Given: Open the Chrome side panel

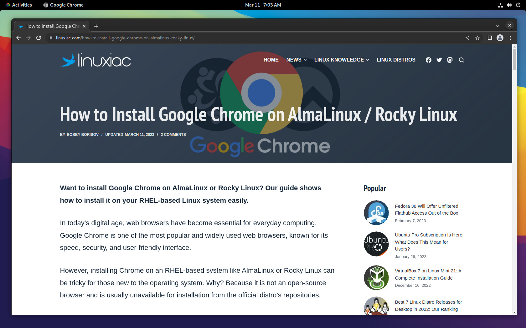Looking at the screenshot, I should tap(490, 38).
